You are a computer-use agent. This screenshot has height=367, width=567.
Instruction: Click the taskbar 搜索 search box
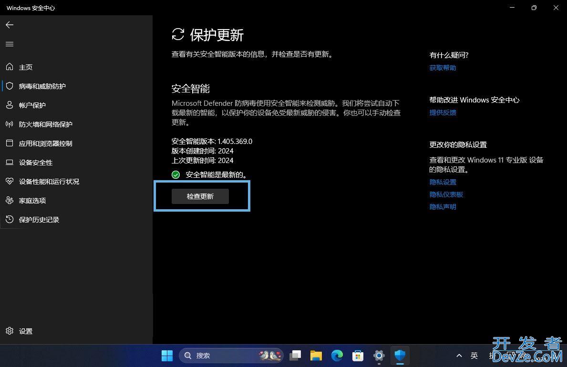click(231, 356)
